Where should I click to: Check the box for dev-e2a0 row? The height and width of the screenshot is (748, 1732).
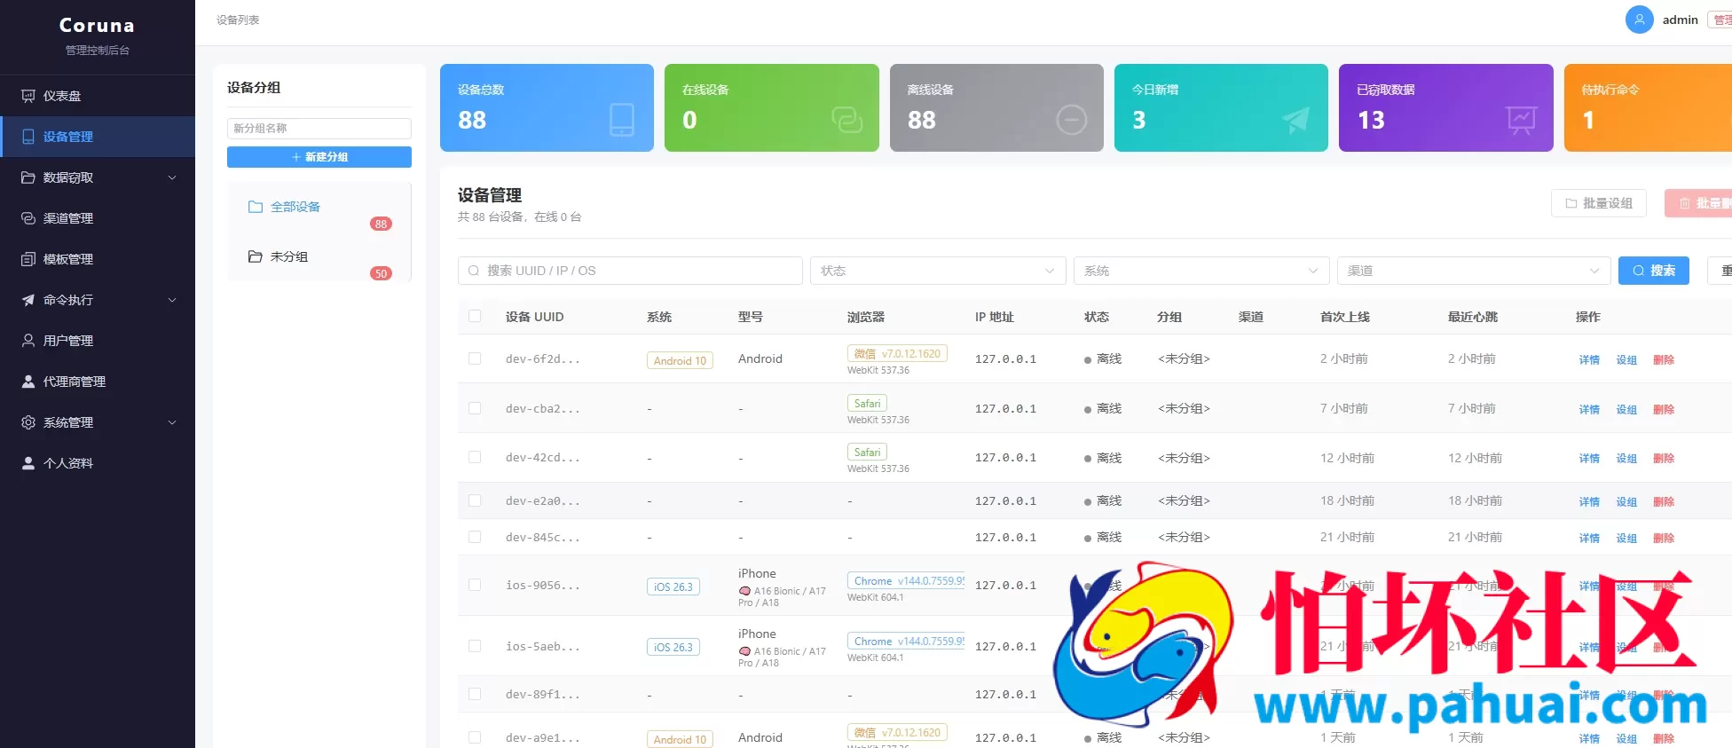(475, 500)
